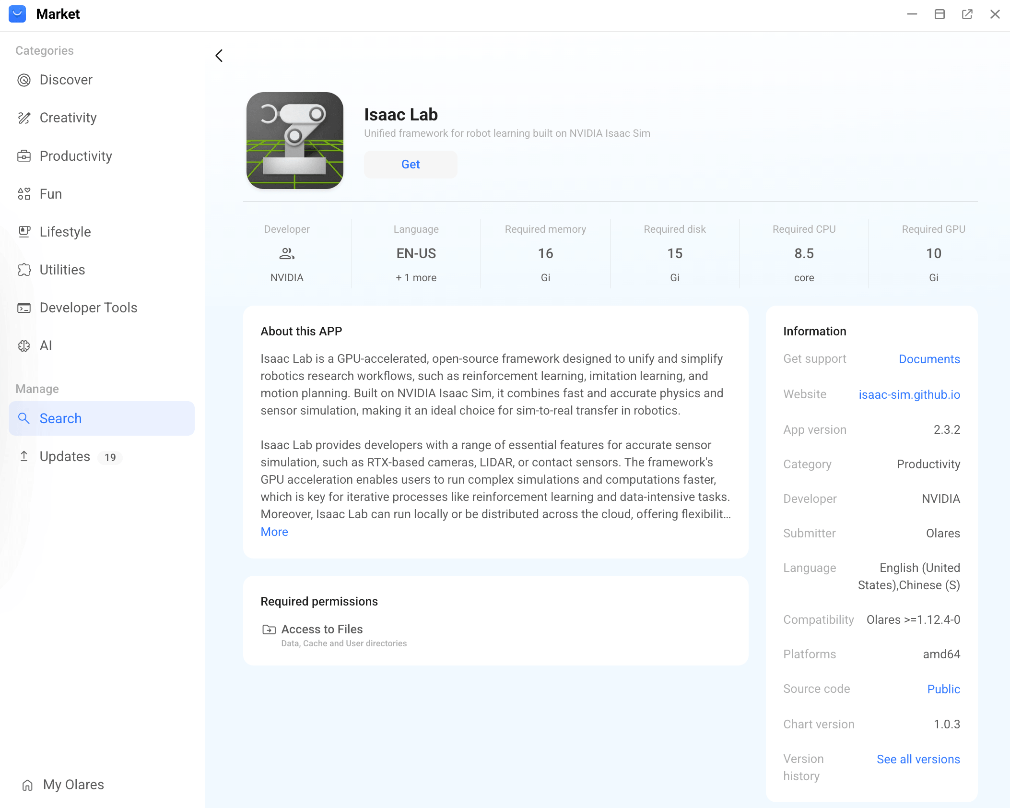1010x808 pixels.
Task: Click the Creativity pencil icon
Action: coord(24,118)
